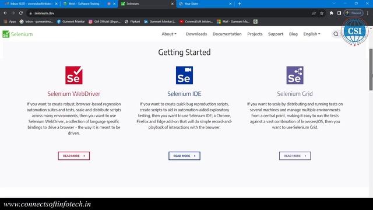Bookmark this page with star icon
Screen dimensions: 373x210
click(x=322, y=13)
